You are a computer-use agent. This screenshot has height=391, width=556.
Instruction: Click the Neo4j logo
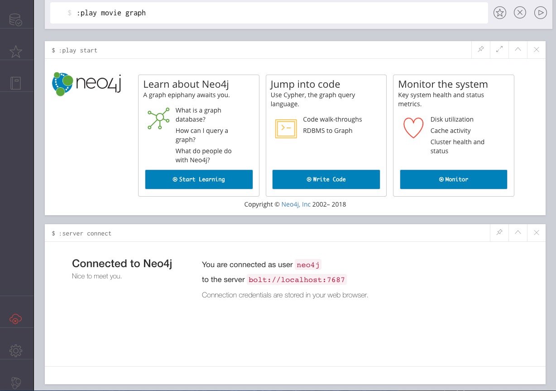(86, 84)
